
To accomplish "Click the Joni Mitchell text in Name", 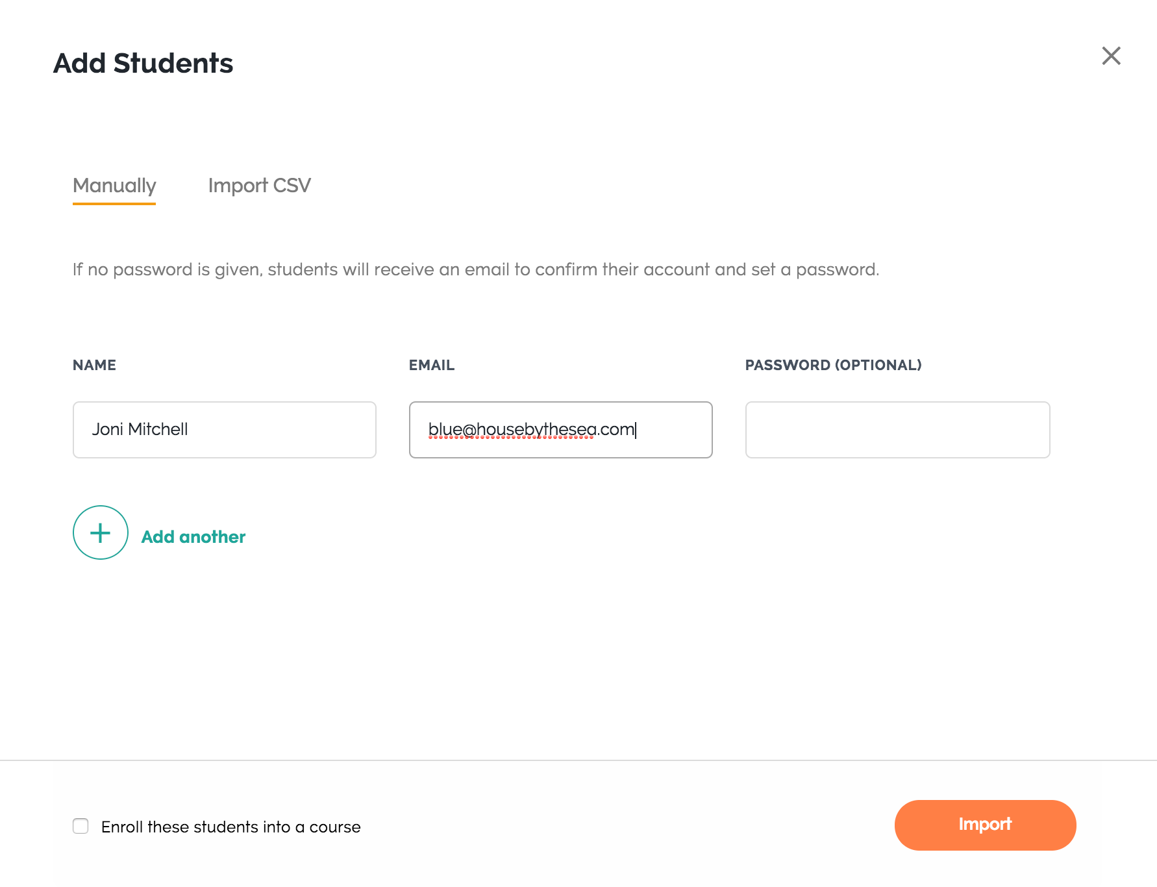I will point(140,429).
